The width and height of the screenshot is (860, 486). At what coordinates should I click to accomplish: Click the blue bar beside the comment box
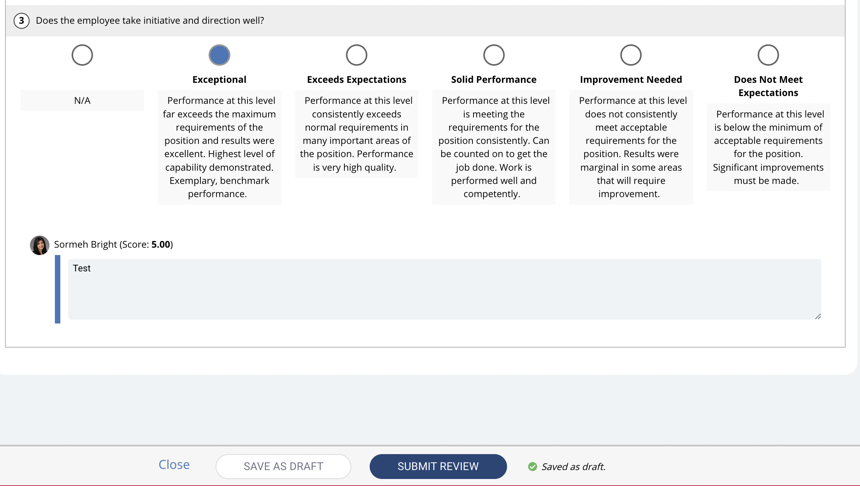click(58, 289)
